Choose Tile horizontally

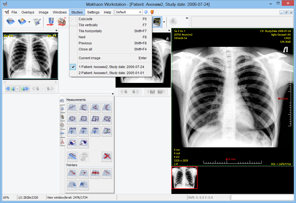pos(111,31)
